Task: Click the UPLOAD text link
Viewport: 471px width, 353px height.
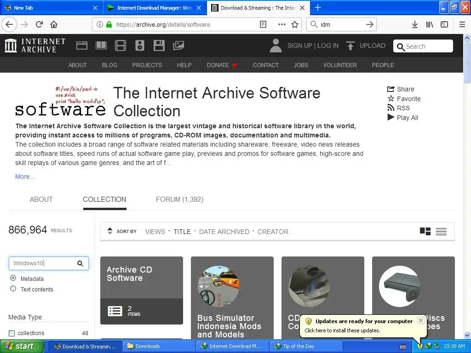Action: tap(373, 46)
